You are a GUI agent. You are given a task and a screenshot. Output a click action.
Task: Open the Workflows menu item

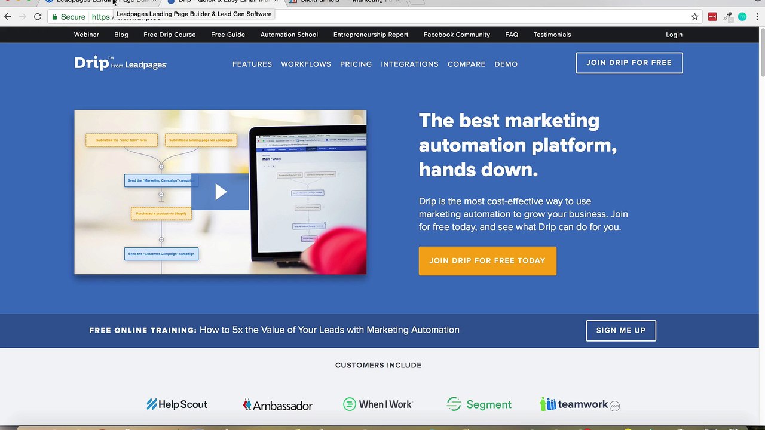tap(306, 64)
